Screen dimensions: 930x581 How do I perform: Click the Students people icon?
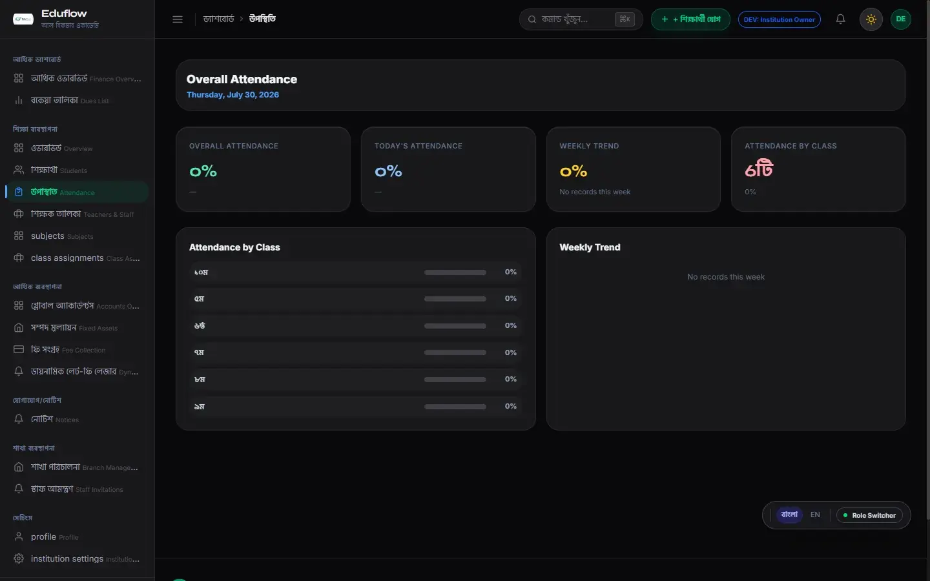[19, 170]
